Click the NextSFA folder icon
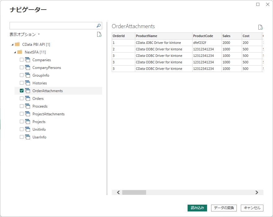 [20, 52]
